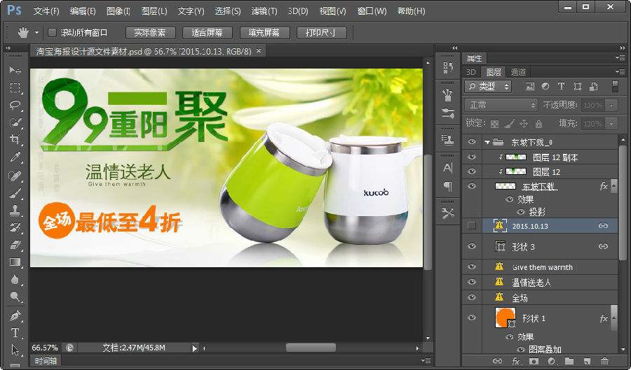Open the Character panel icon in dock
631x370 pixels.
point(447,168)
